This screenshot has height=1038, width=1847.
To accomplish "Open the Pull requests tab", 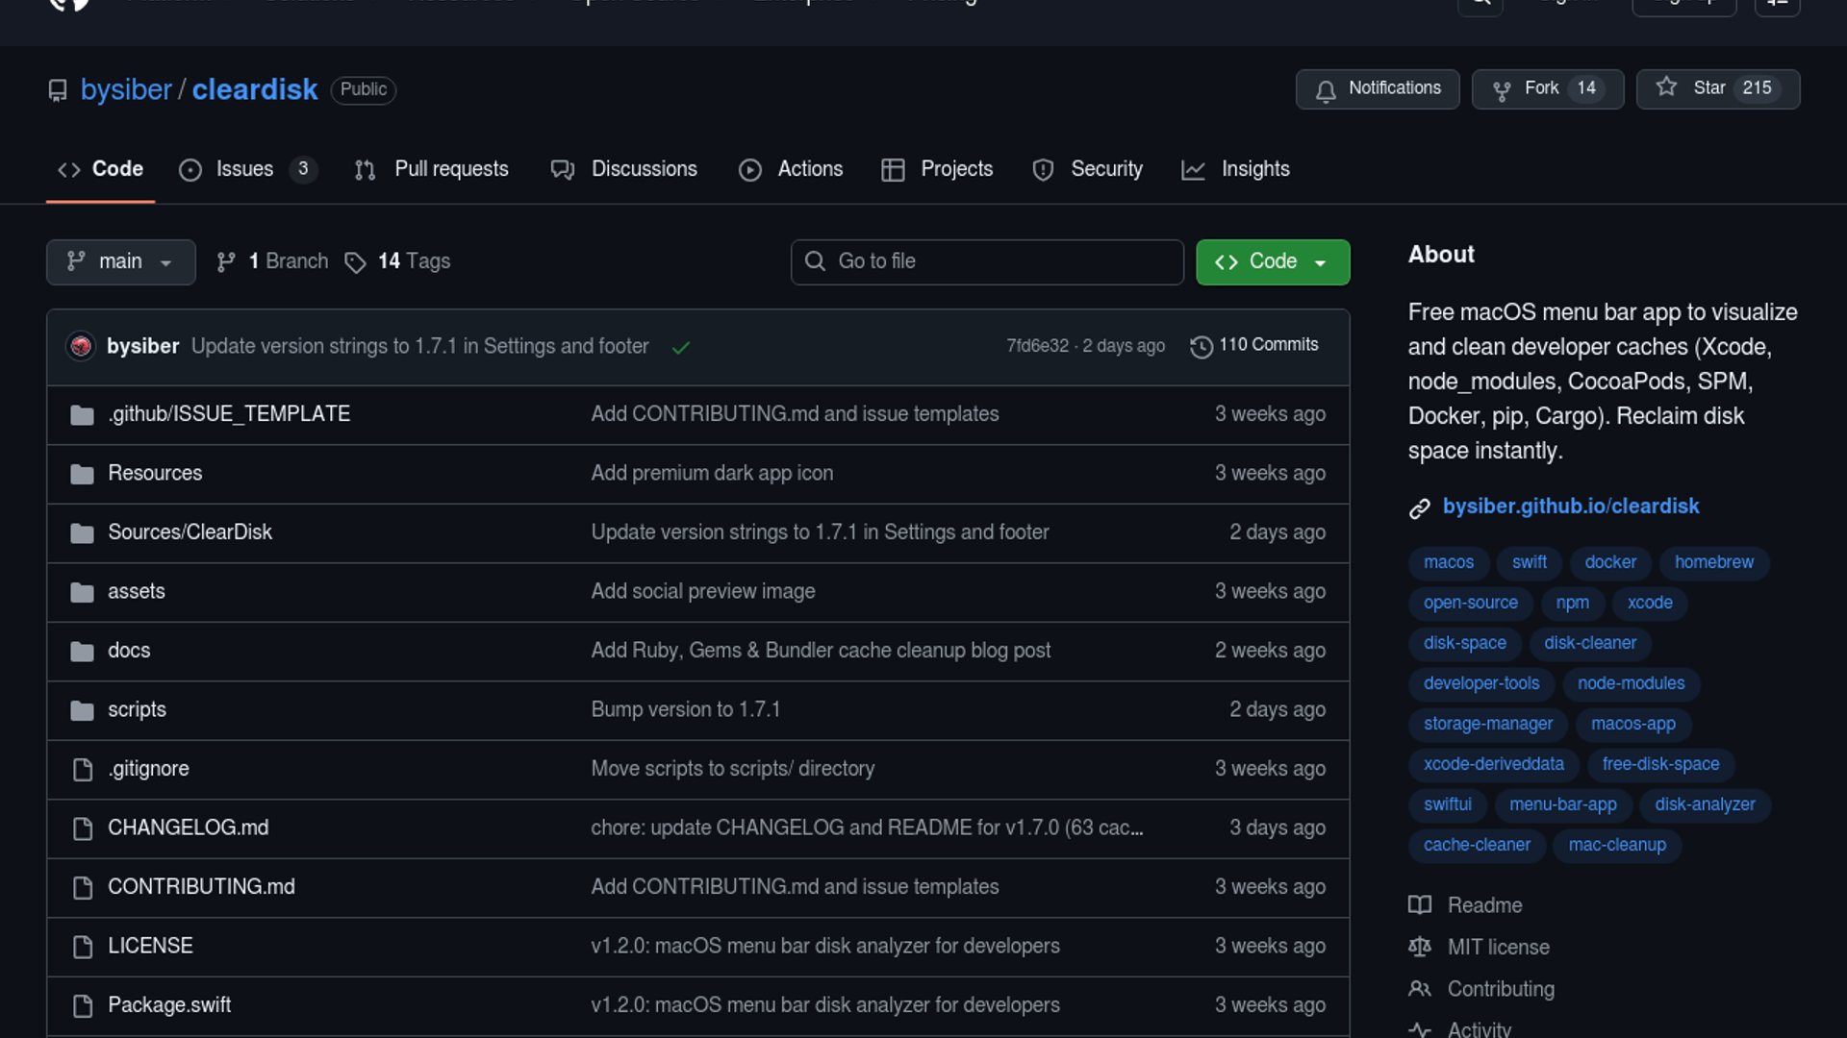I will click(x=450, y=169).
